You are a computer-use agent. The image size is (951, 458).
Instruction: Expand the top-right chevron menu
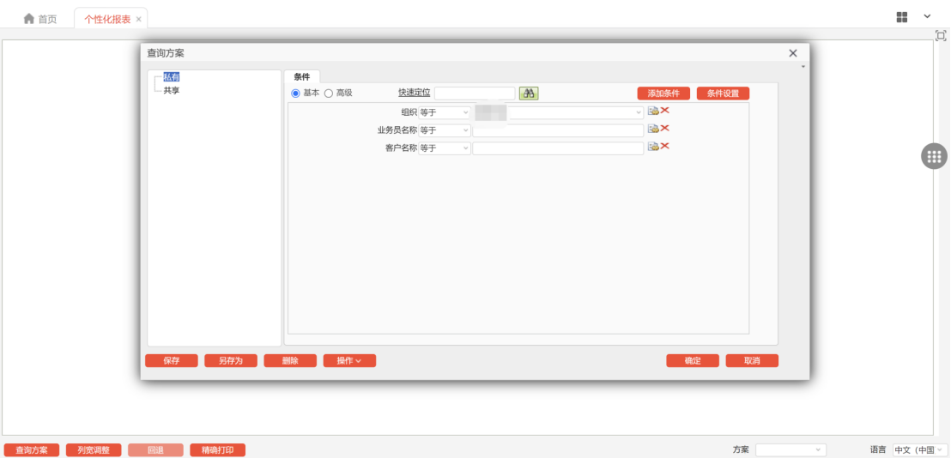(927, 16)
